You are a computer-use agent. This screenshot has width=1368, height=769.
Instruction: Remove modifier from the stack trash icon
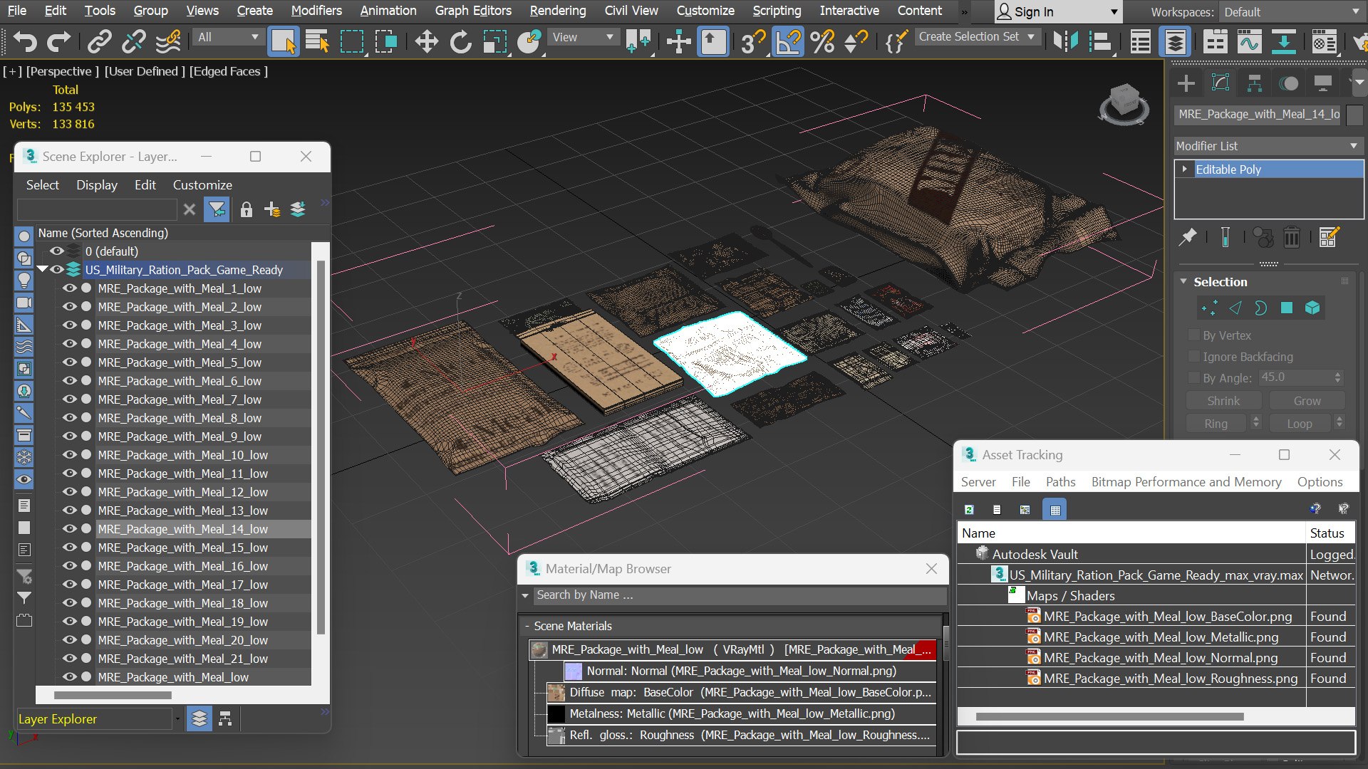(x=1292, y=237)
